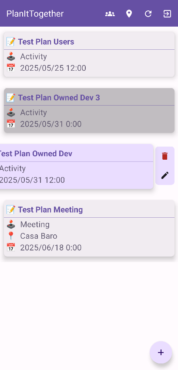178x370 pixels.
Task: Click the memo icon on Test Plan Owned Dev 3
Action: (11, 98)
